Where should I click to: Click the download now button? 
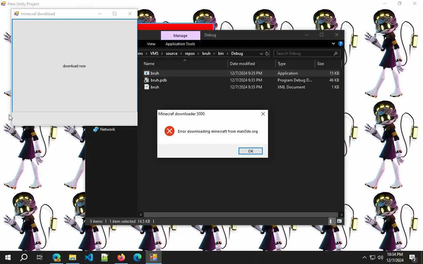click(x=74, y=66)
